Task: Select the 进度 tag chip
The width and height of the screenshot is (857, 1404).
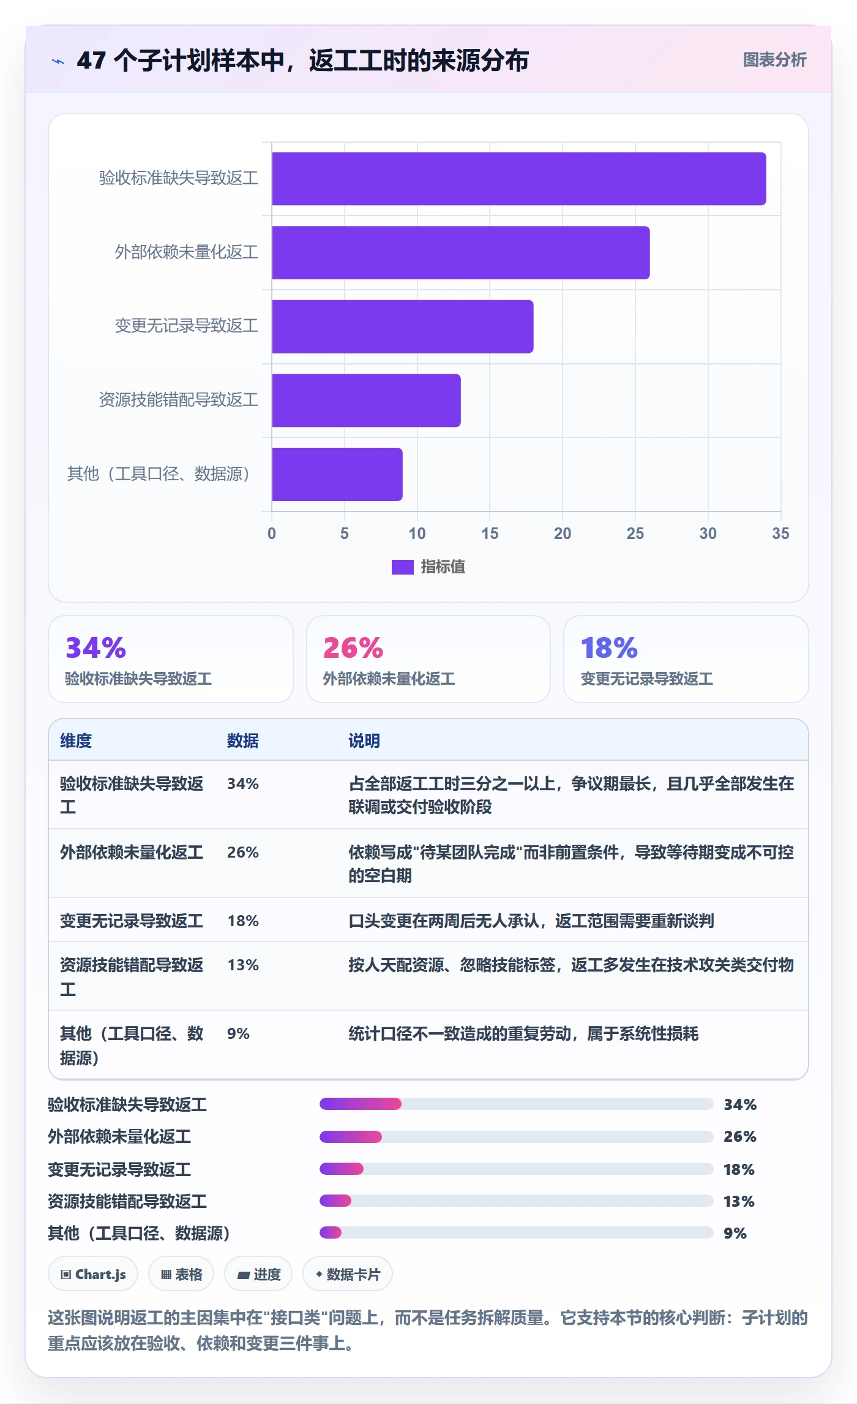Action: click(x=258, y=1274)
